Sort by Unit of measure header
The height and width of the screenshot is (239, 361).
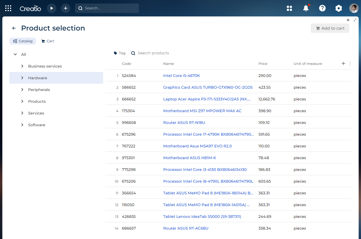click(x=308, y=64)
